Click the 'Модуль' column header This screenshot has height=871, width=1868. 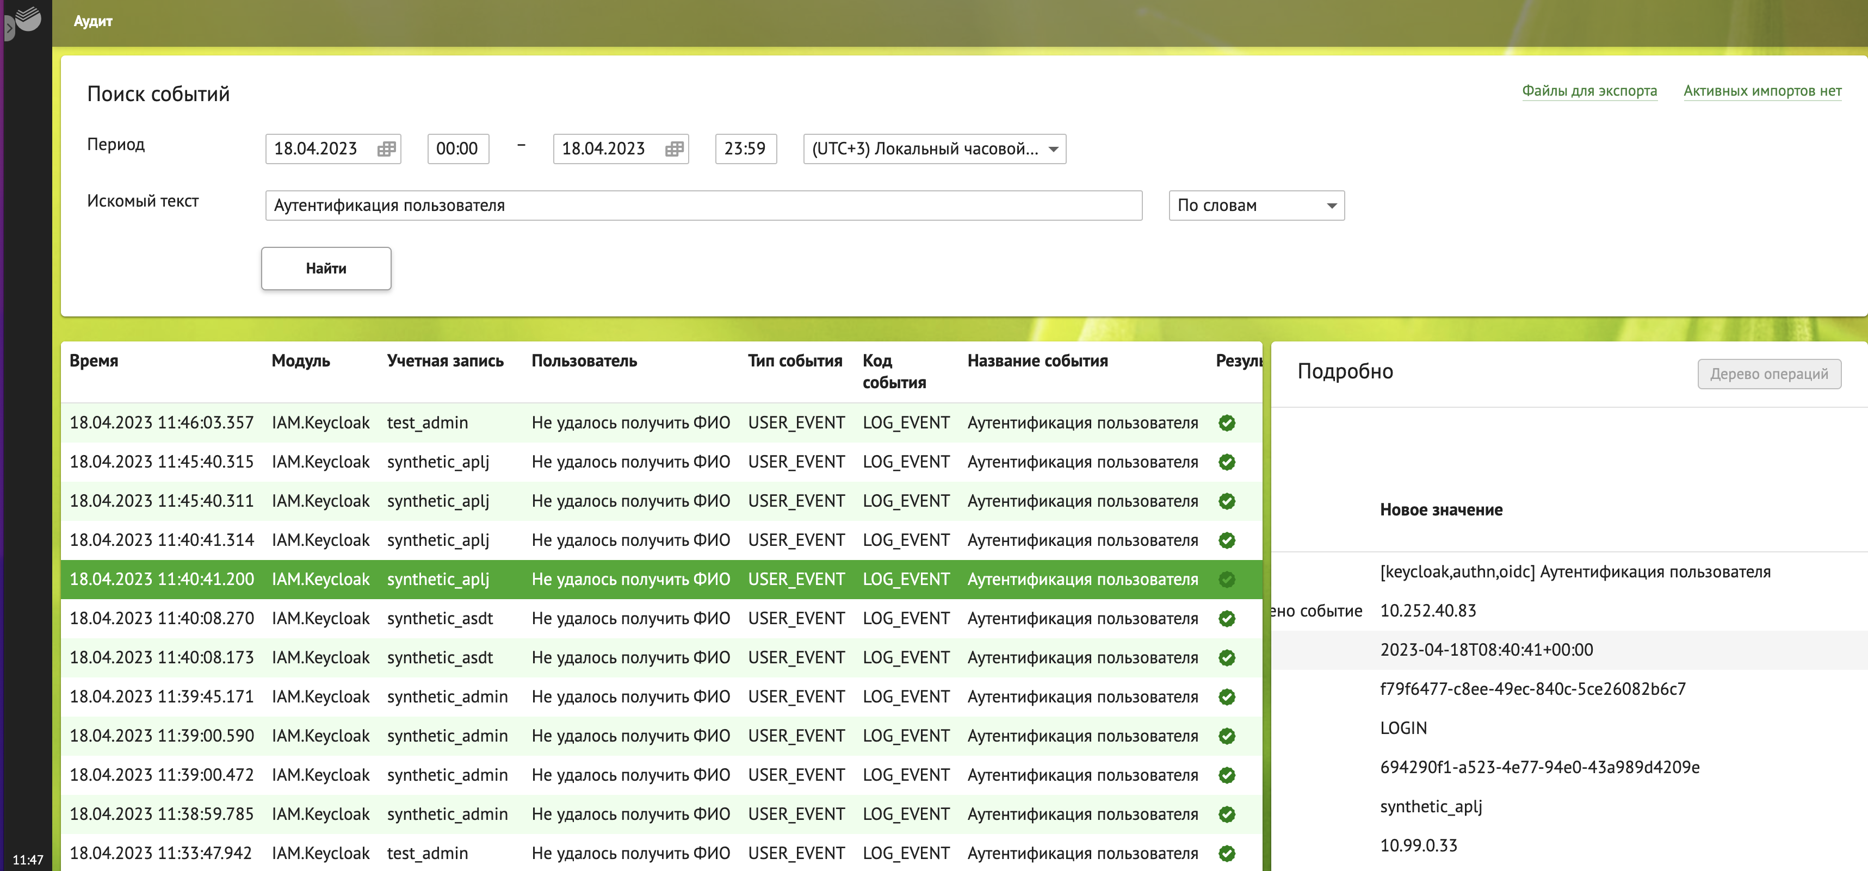pyautogui.click(x=300, y=361)
